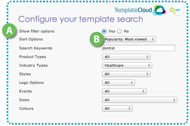The image size is (190, 126).
Task: Open the Sort Options Popularity dropdown
Action: click(129, 39)
